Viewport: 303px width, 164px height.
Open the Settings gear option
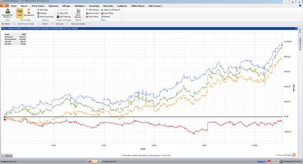(x=42, y=13)
